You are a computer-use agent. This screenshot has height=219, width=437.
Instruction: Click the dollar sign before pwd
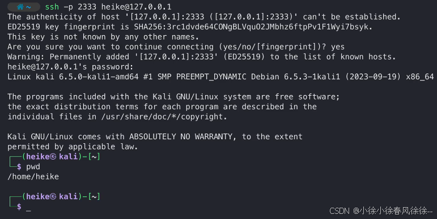click(x=19, y=167)
